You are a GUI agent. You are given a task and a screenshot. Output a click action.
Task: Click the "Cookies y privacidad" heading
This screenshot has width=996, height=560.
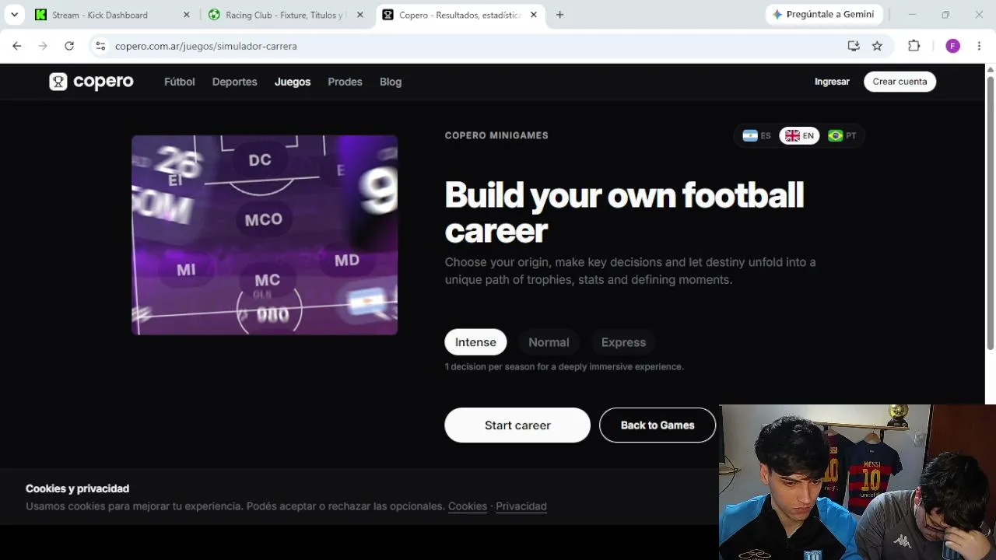point(77,488)
